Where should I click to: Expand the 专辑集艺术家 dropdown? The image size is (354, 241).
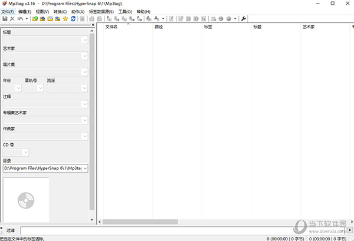pyautogui.click(x=85, y=120)
